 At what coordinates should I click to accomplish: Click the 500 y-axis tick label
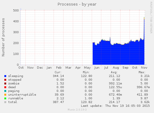[16, 11]
